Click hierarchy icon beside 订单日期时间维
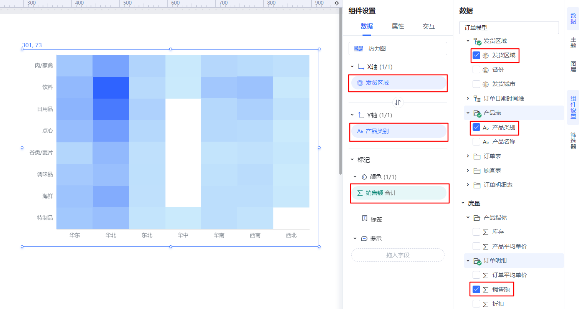The width and height of the screenshot is (582, 309). point(477,99)
